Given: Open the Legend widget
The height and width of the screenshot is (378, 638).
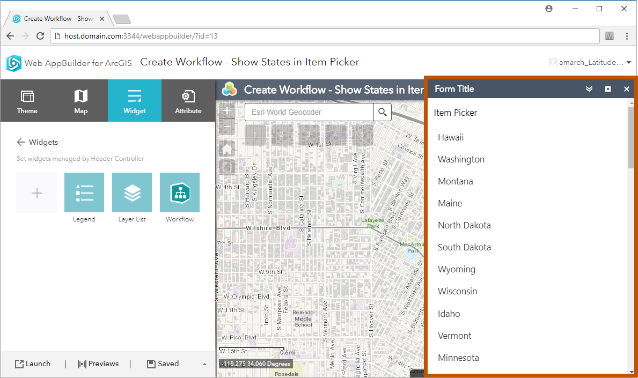Looking at the screenshot, I should pos(84,192).
